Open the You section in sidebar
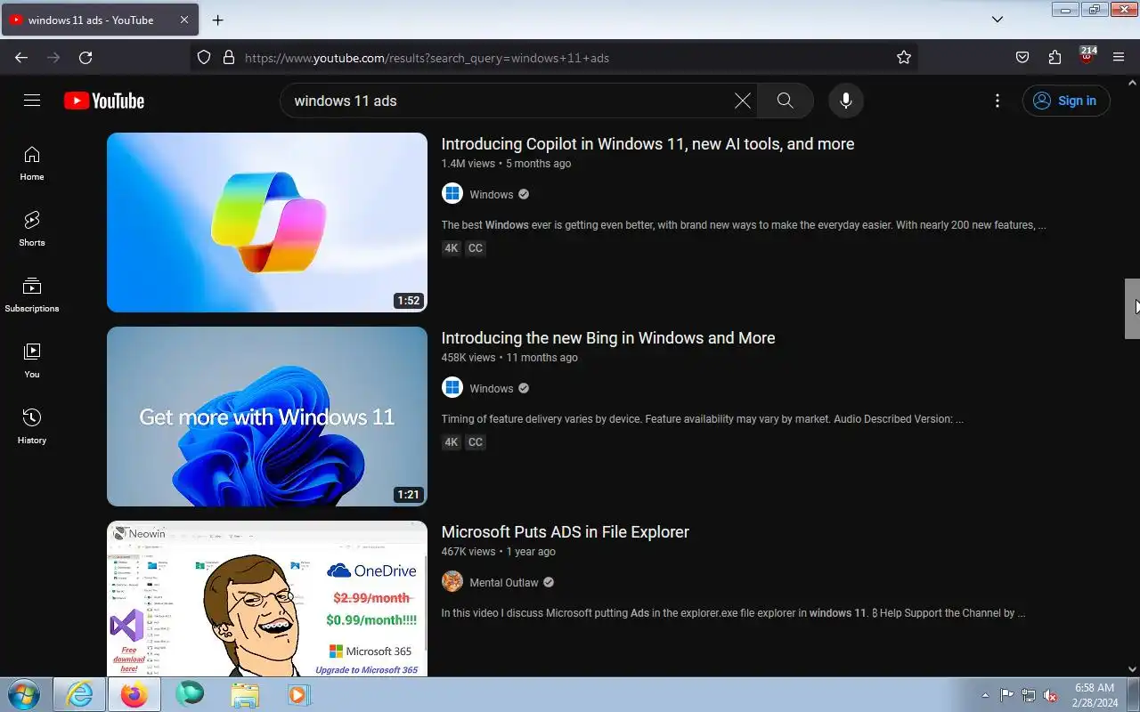This screenshot has height=712, width=1140. click(32, 361)
